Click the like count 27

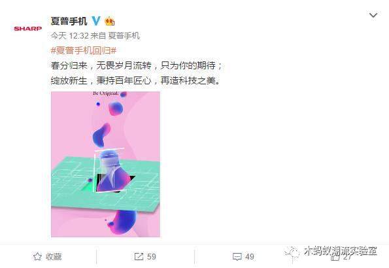coord(347,257)
